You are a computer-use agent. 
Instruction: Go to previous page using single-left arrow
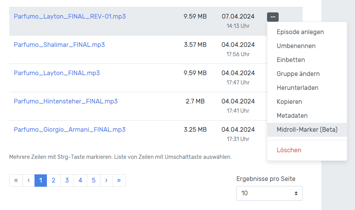[x=29, y=181]
